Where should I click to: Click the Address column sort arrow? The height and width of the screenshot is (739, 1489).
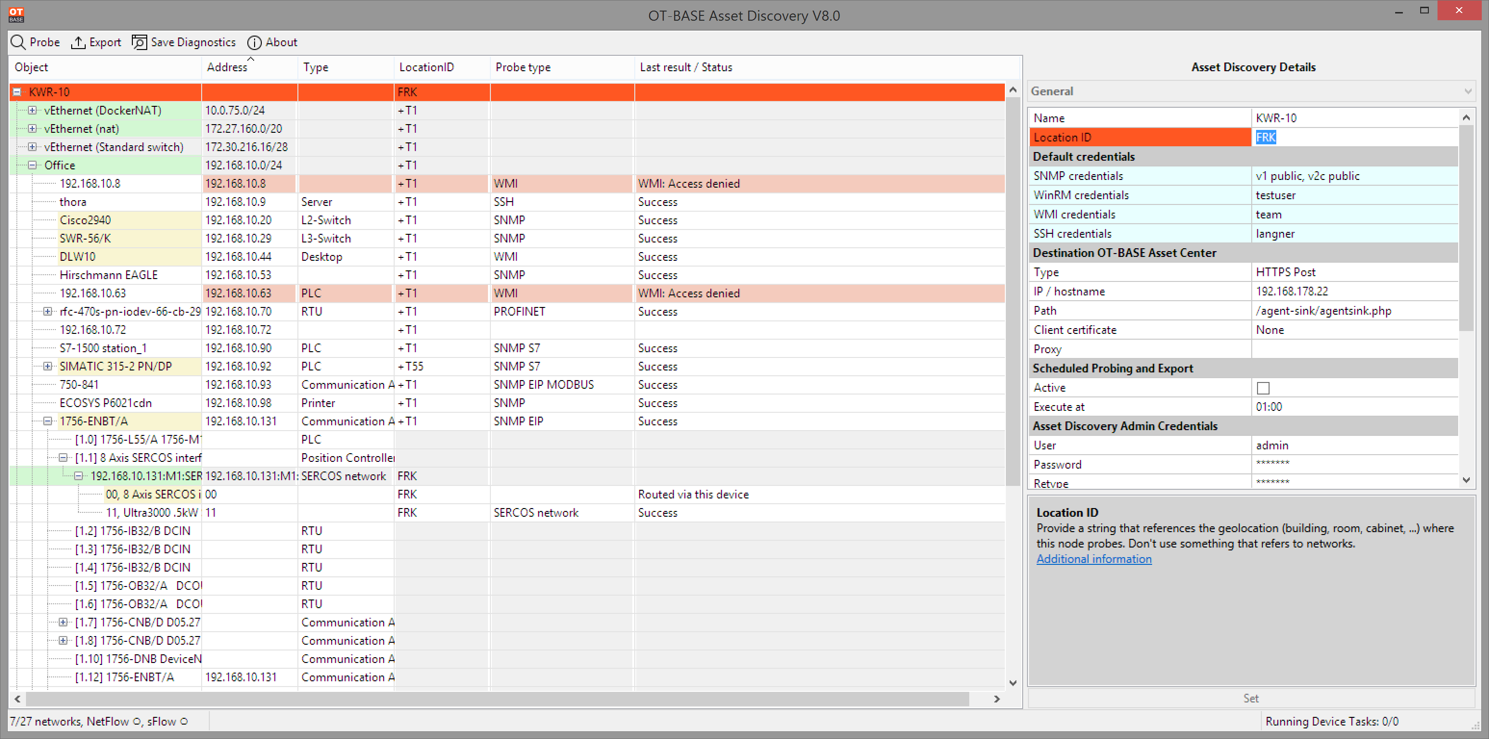pyautogui.click(x=251, y=59)
